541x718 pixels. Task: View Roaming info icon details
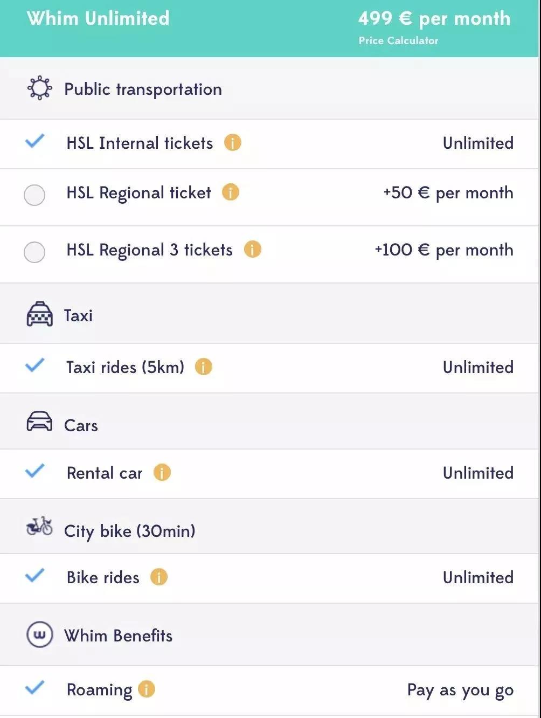coord(146,689)
